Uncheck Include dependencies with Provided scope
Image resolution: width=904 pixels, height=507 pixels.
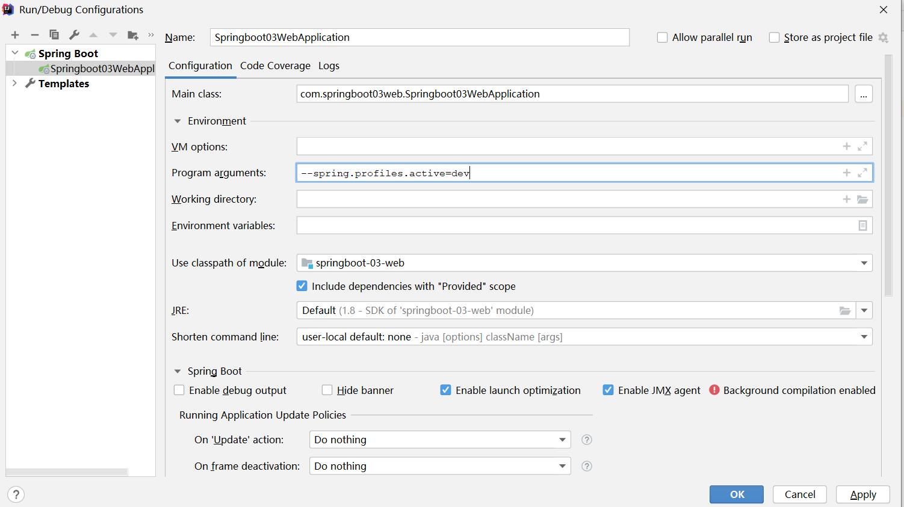[x=302, y=286]
